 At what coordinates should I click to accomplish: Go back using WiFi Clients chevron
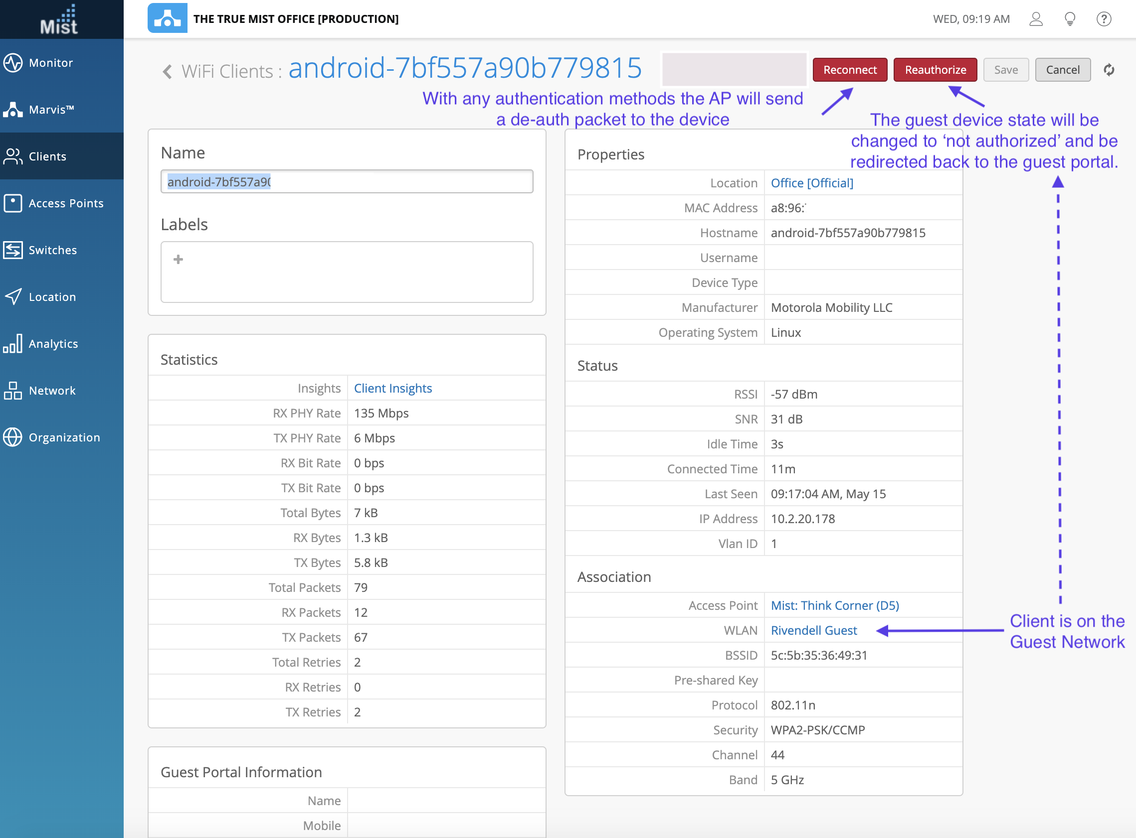coord(167,71)
